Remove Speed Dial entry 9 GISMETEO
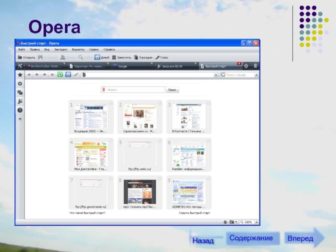 208,179
